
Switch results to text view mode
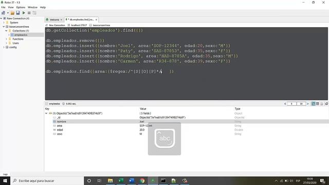pos(321,104)
